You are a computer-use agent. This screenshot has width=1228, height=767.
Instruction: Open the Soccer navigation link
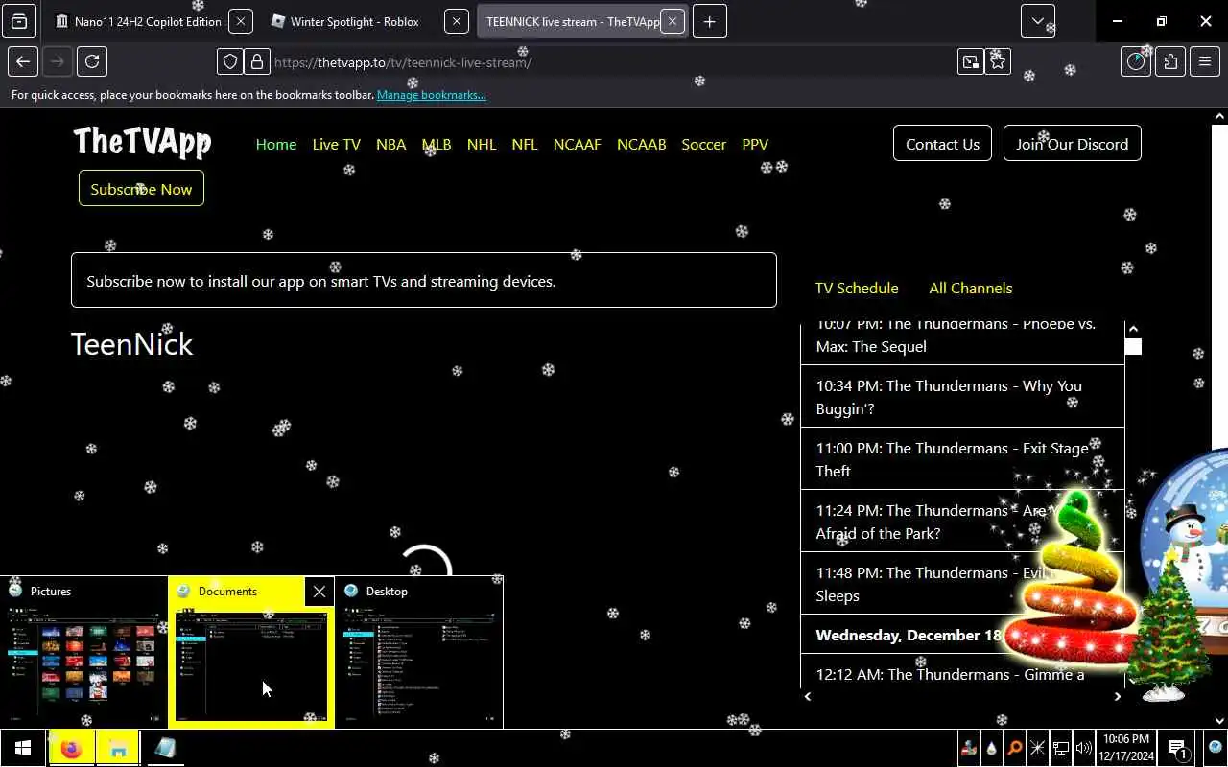pyautogui.click(x=704, y=144)
